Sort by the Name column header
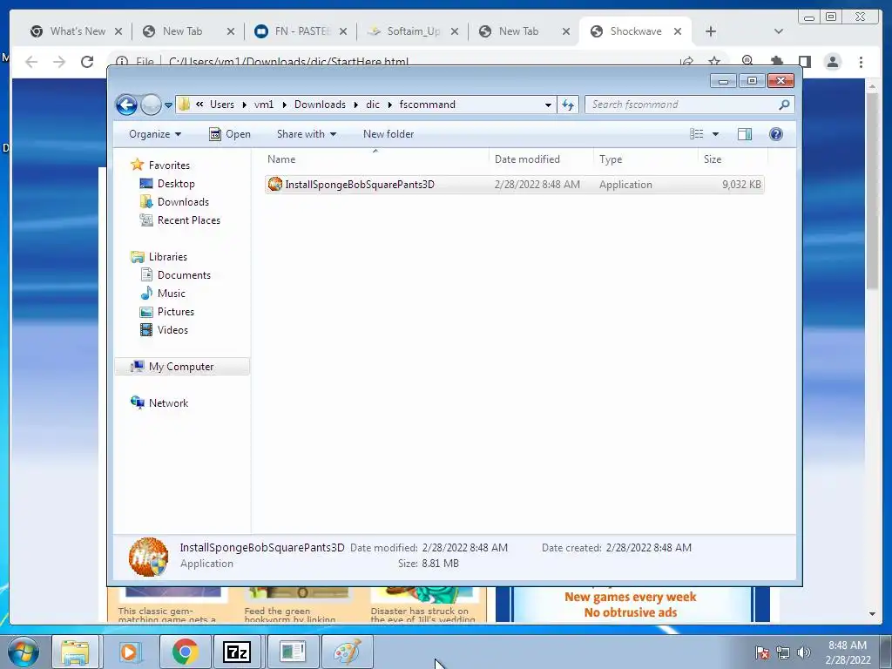This screenshot has width=892, height=669. click(375, 159)
